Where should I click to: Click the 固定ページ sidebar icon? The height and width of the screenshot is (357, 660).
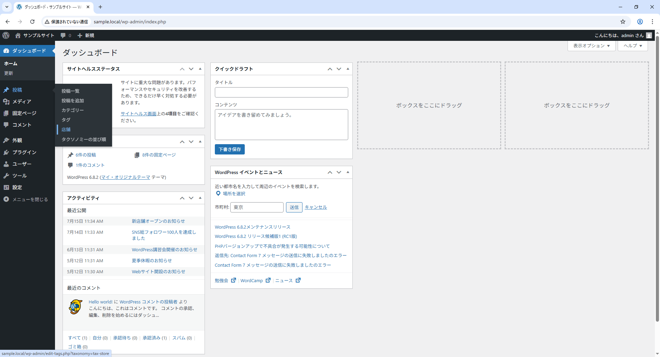pos(6,113)
